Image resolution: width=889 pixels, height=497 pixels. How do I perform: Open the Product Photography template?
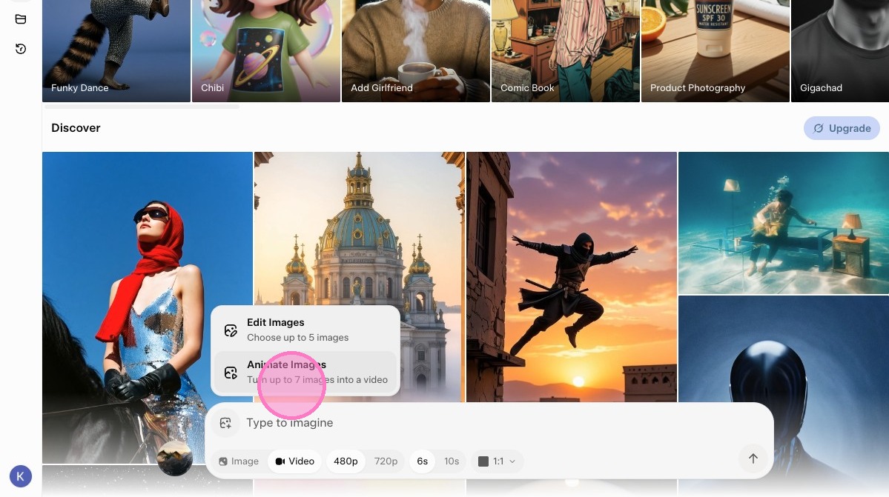coord(715,51)
